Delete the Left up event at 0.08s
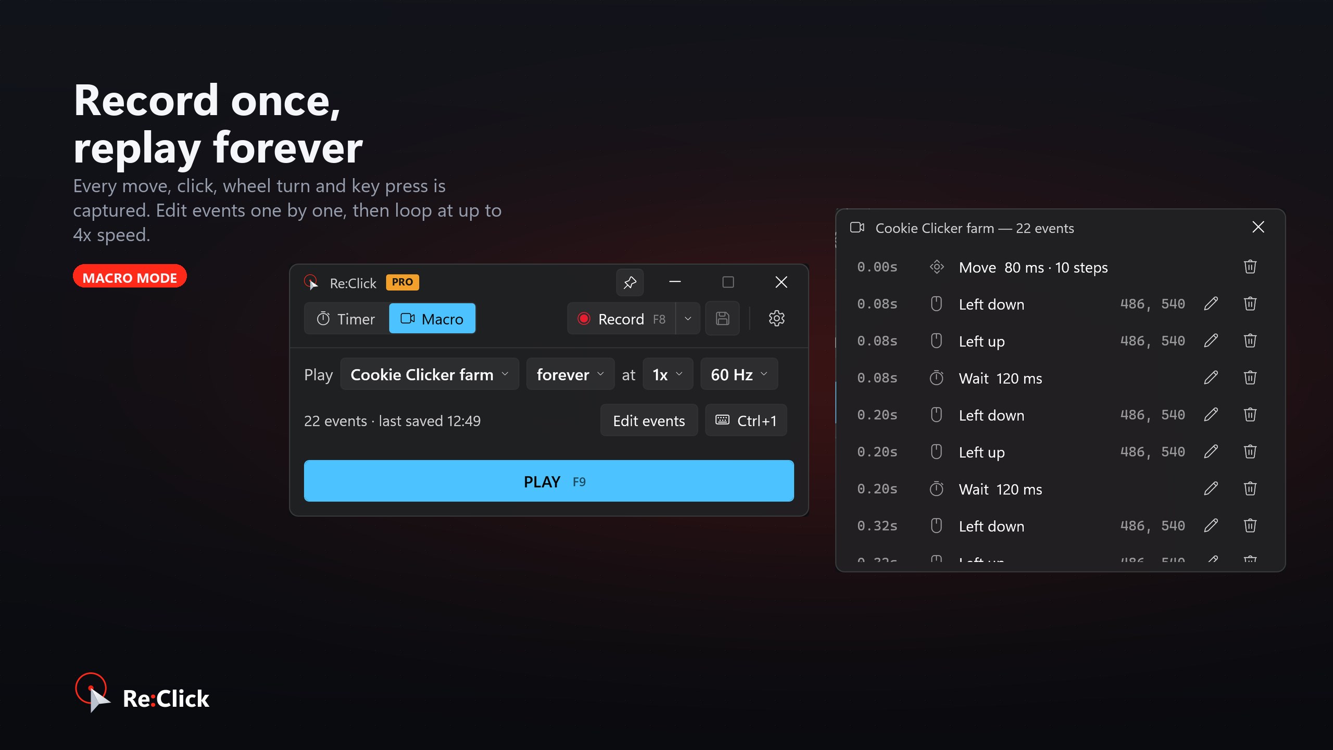1333x750 pixels. (1250, 341)
